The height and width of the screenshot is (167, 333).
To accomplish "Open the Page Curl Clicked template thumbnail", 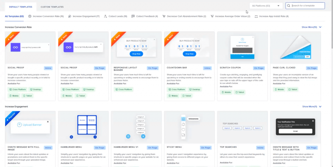I will [x=295, y=47].
